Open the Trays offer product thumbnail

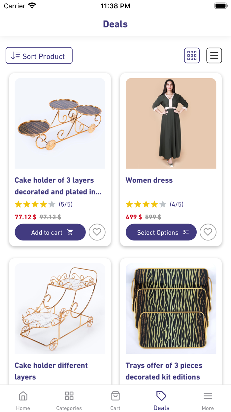pos(171,309)
